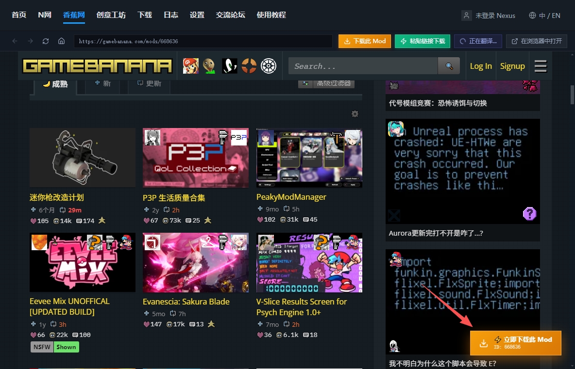Select the 成熟 sorting tab

coord(55,84)
